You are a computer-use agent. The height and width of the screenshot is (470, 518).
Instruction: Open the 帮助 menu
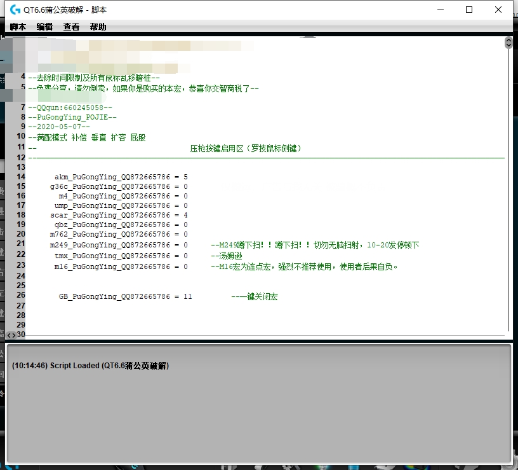[98, 27]
